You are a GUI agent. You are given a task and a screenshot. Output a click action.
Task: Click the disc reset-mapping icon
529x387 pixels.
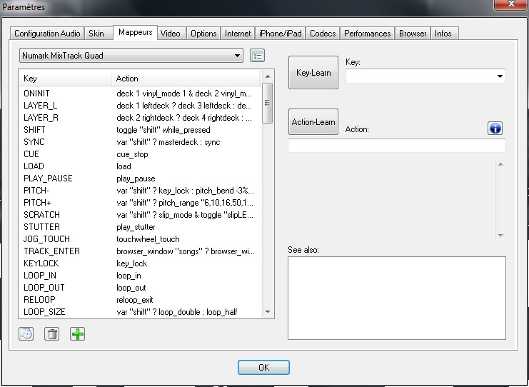[26, 333]
